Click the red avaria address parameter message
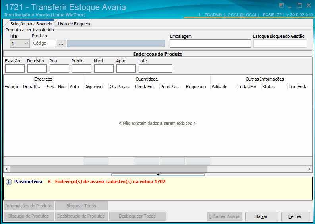Viewport: 315px width, 224px height. tap(107, 182)
